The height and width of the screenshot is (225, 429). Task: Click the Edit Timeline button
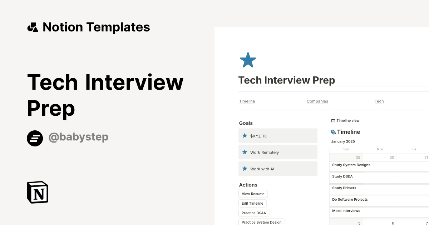pos(252,203)
